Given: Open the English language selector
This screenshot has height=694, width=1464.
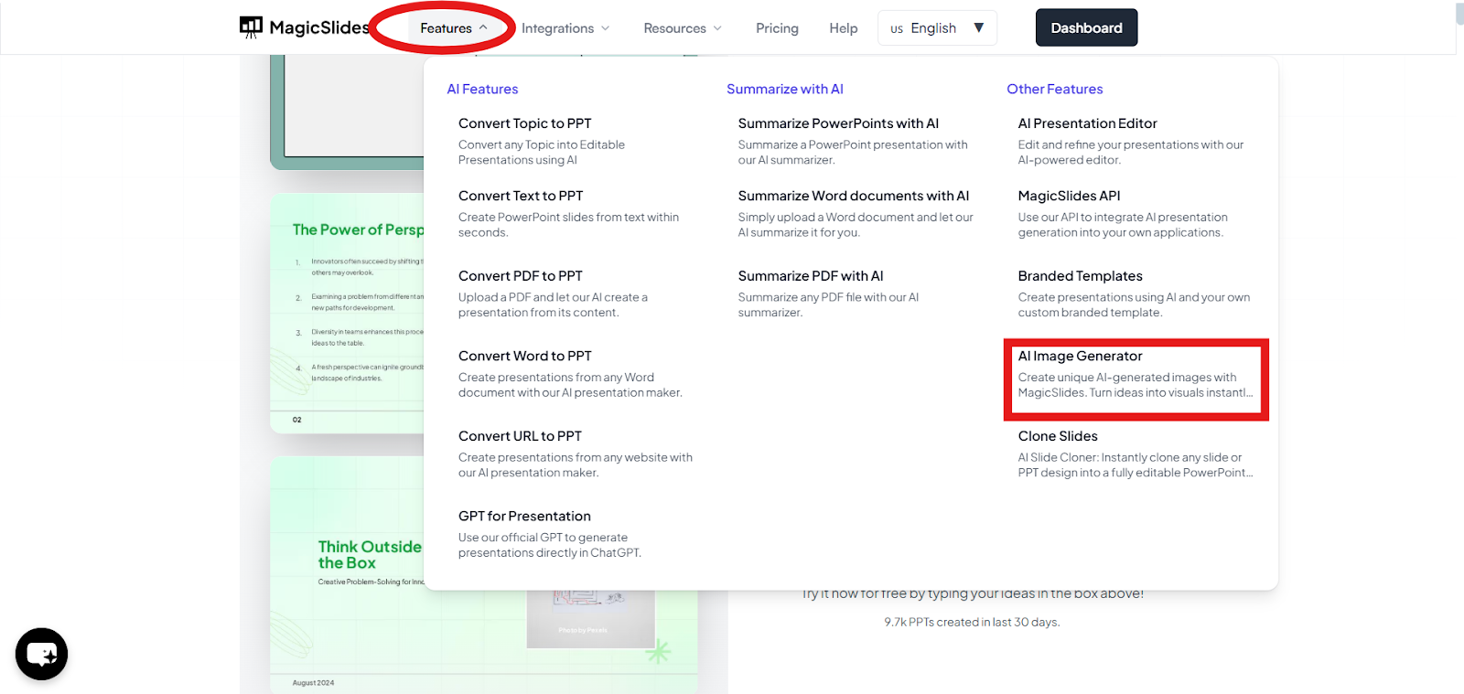Looking at the screenshot, I should coord(937,28).
